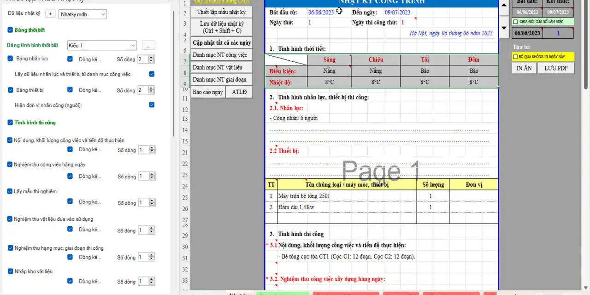Viewport: 590px width, 295px height.
Task: Open Danh mục NT vật liệu
Action: 222,67
